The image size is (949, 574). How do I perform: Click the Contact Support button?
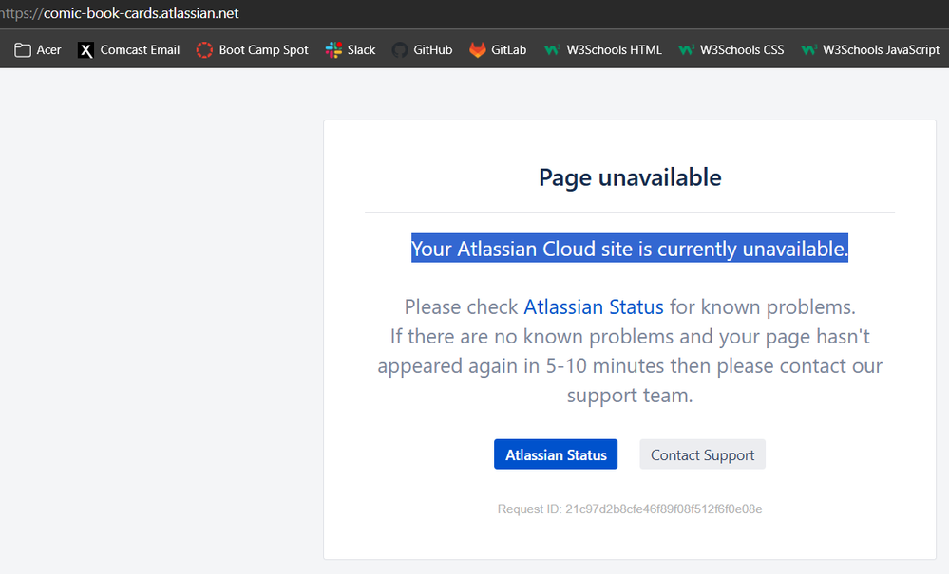click(x=702, y=454)
